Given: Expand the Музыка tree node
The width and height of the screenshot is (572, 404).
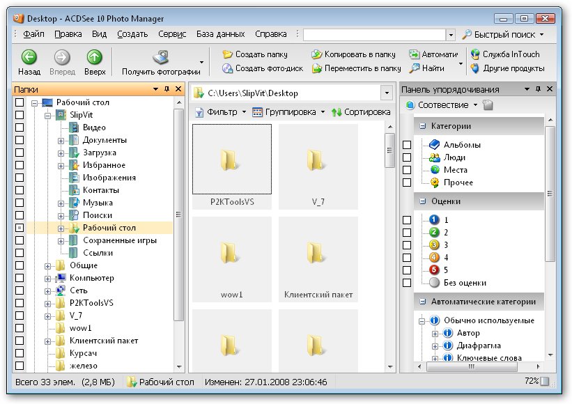Looking at the screenshot, I should pyautogui.click(x=61, y=203).
